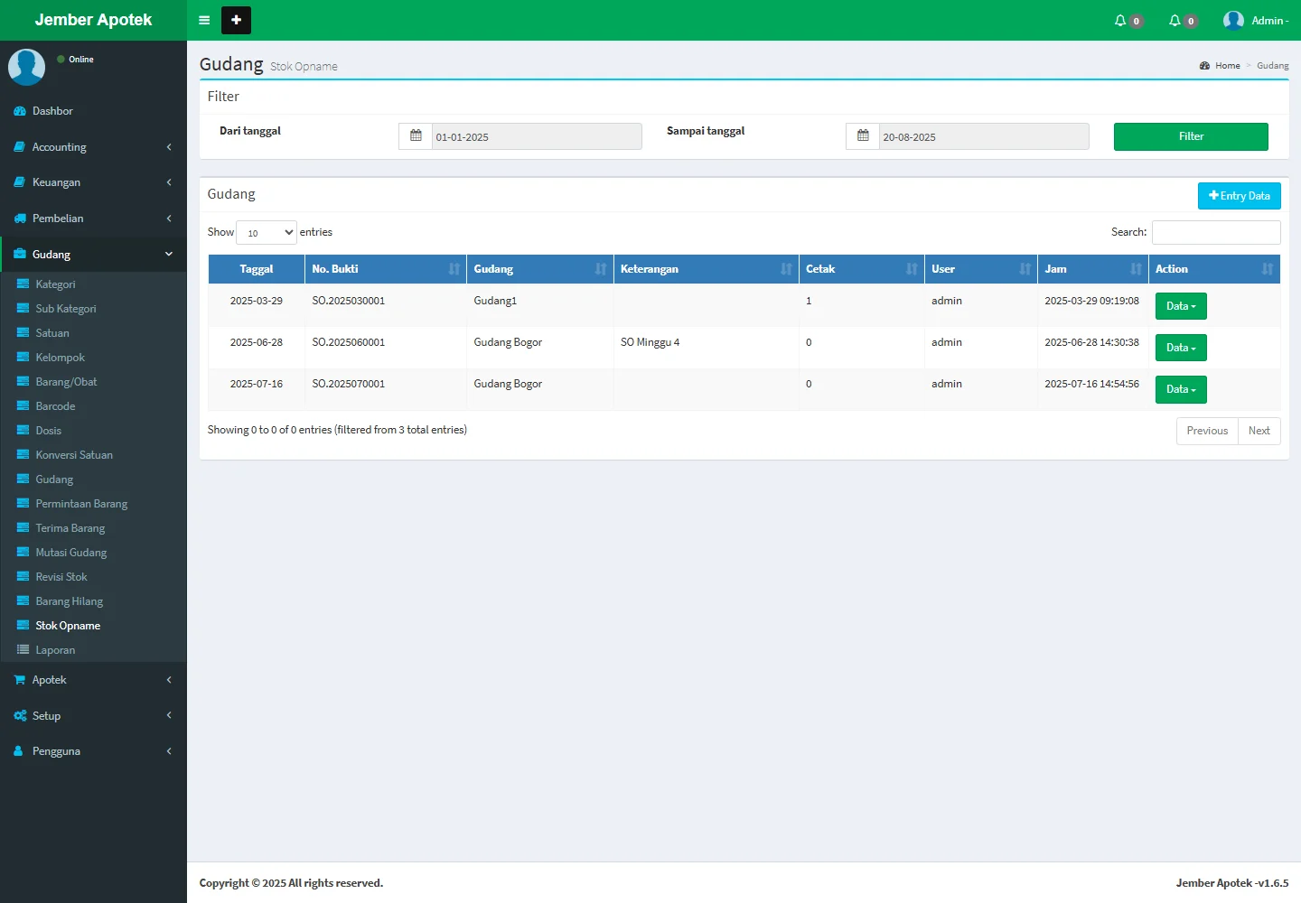Click the Home breadcrumb link

1227,66
